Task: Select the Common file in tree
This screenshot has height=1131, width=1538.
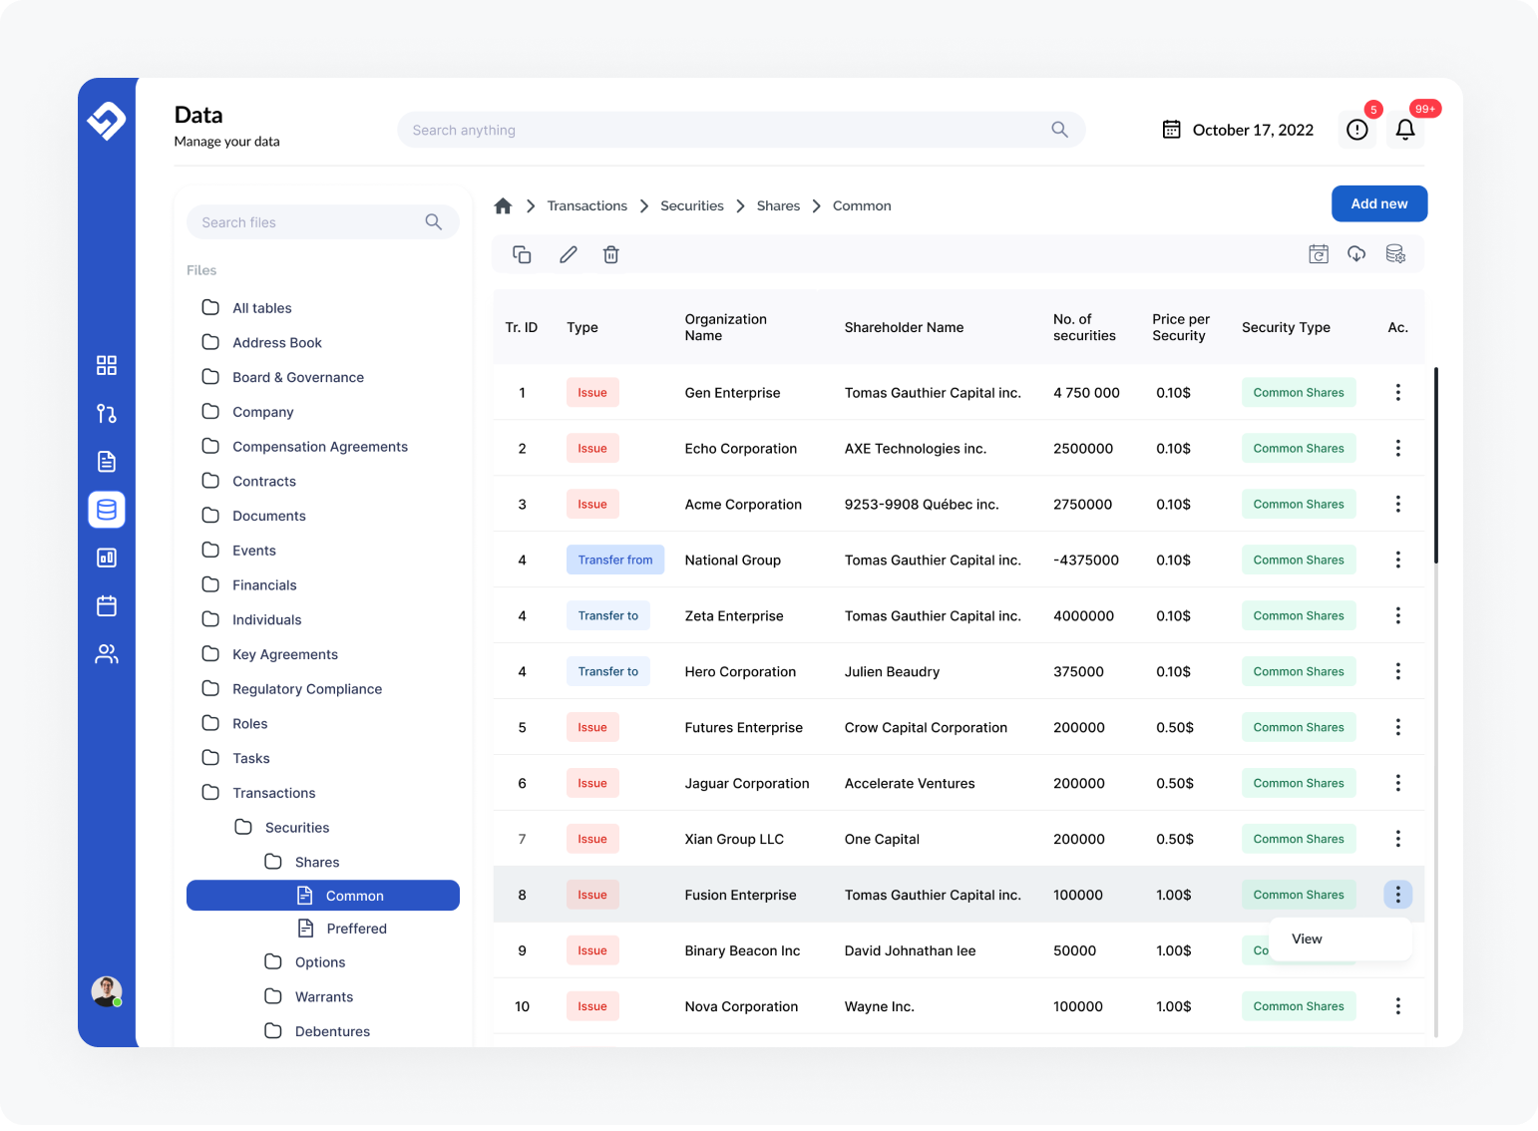Action: tap(323, 896)
